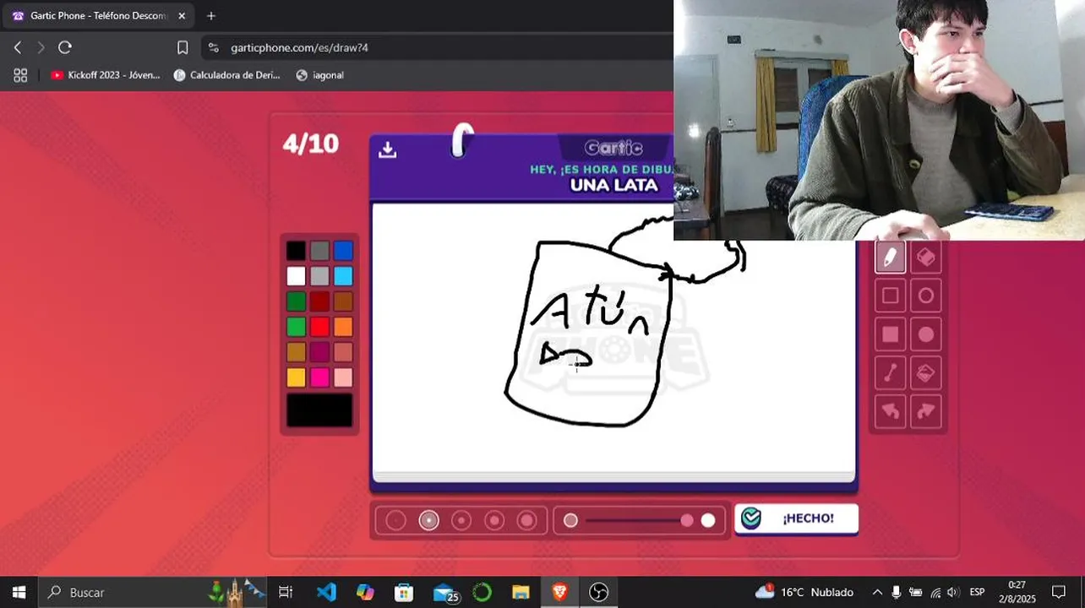Pick the bright green color swatch
This screenshot has width=1085, height=608.
(x=296, y=327)
